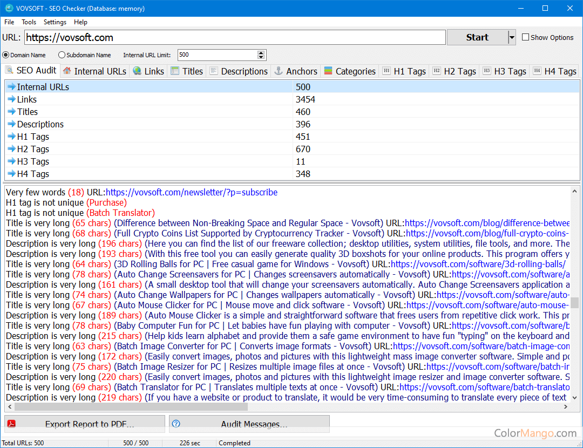Click the horizontal scrollbar thumb in audit log
Image resolution: width=583 pixels, height=448 pixels.
(x=131, y=407)
